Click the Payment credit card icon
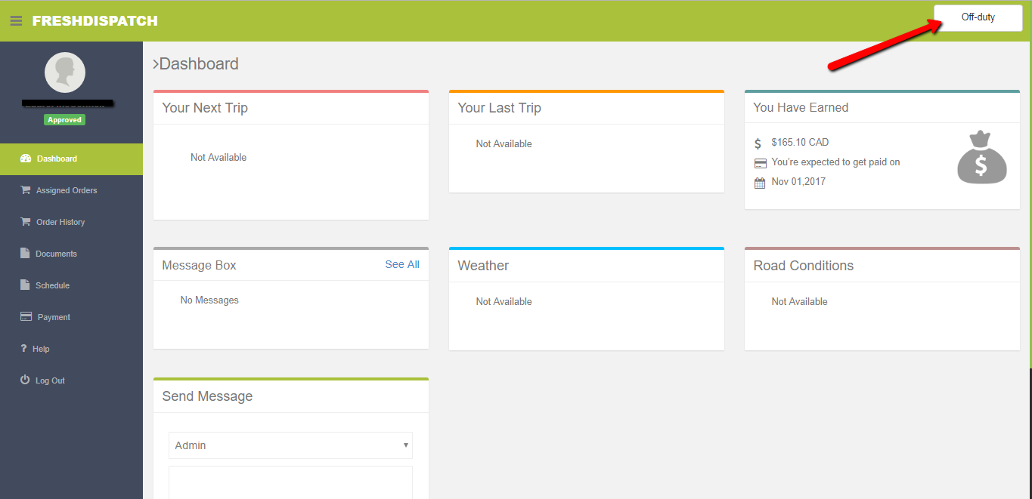Image resolution: width=1032 pixels, height=499 pixels. point(26,316)
